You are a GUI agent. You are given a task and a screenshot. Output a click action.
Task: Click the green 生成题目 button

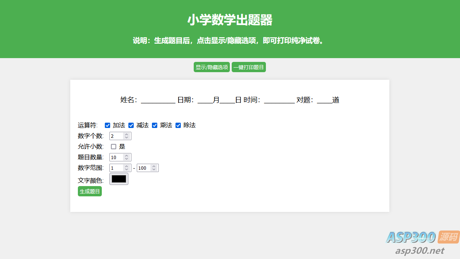90,191
